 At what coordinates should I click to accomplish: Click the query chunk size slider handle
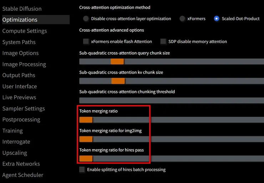(117, 62)
